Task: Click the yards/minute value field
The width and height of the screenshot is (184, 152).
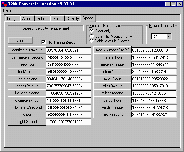Action: pos(154,108)
